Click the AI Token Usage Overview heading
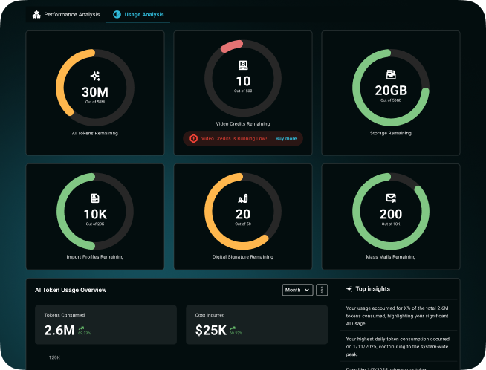The height and width of the screenshot is (370, 486). tap(71, 290)
